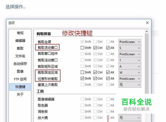Click the vertical scrollbar thumb
Screen dimensions: 166x122
pyautogui.click(x=147, y=64)
